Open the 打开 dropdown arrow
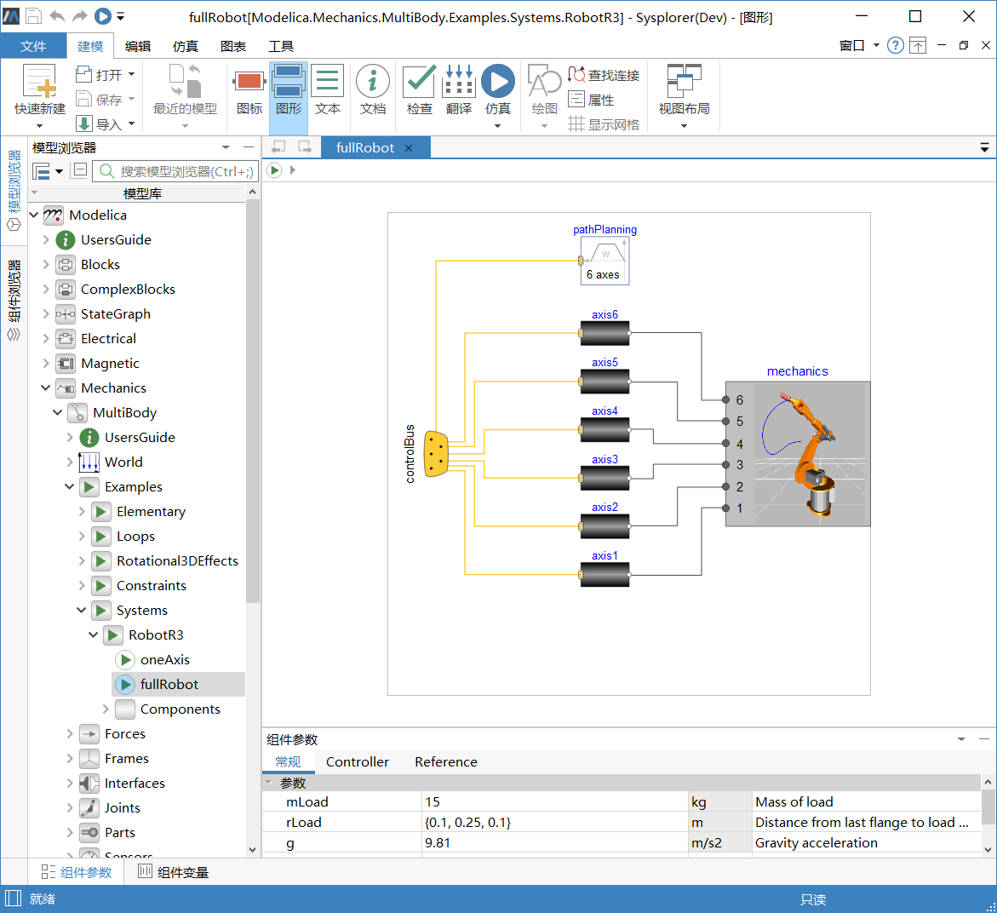997x913 pixels. tap(132, 75)
